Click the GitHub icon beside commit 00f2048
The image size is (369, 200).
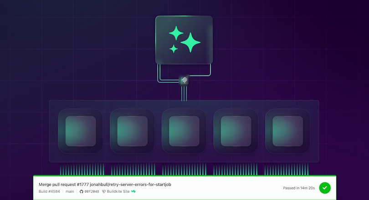coord(82,191)
